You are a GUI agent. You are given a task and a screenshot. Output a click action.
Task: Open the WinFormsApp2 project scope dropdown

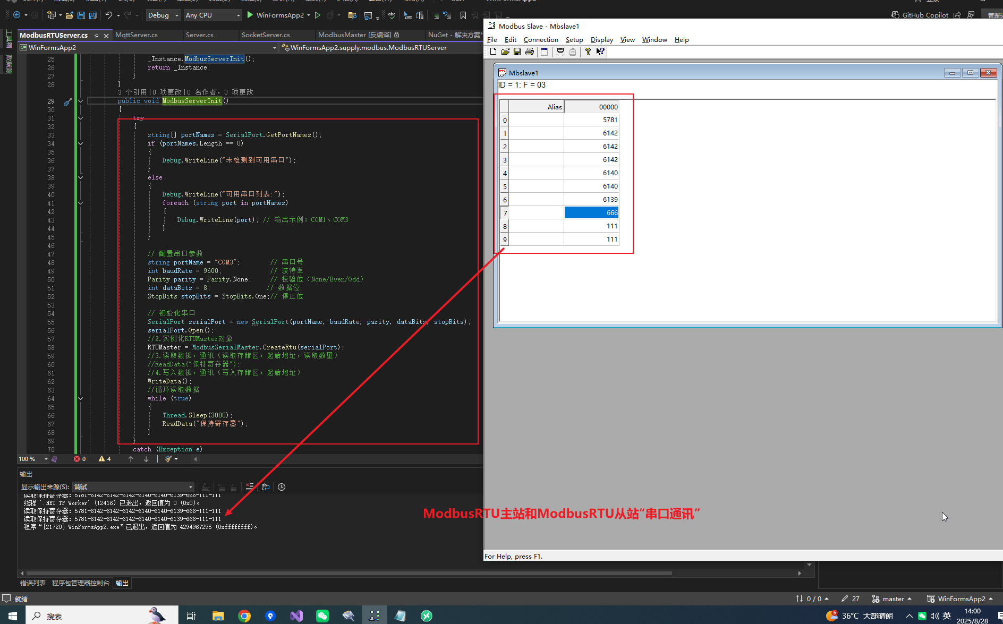pyautogui.click(x=148, y=47)
